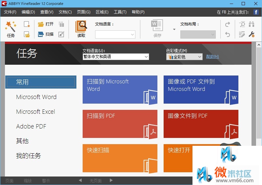The height and width of the screenshot is (185, 262).
Task: Open the 工具(T) menu
Action: 120,12
